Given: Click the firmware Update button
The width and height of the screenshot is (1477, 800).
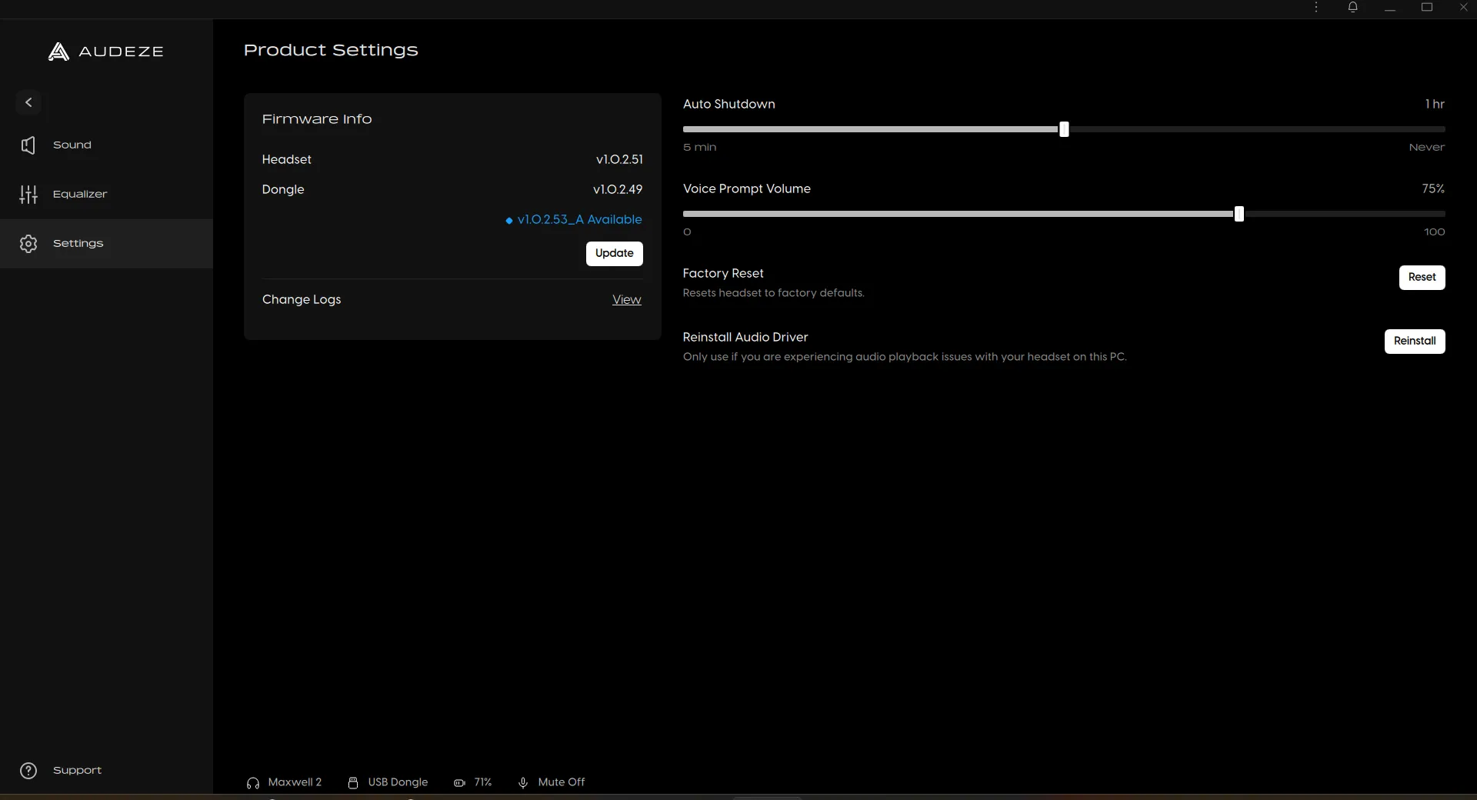Looking at the screenshot, I should [x=615, y=254].
